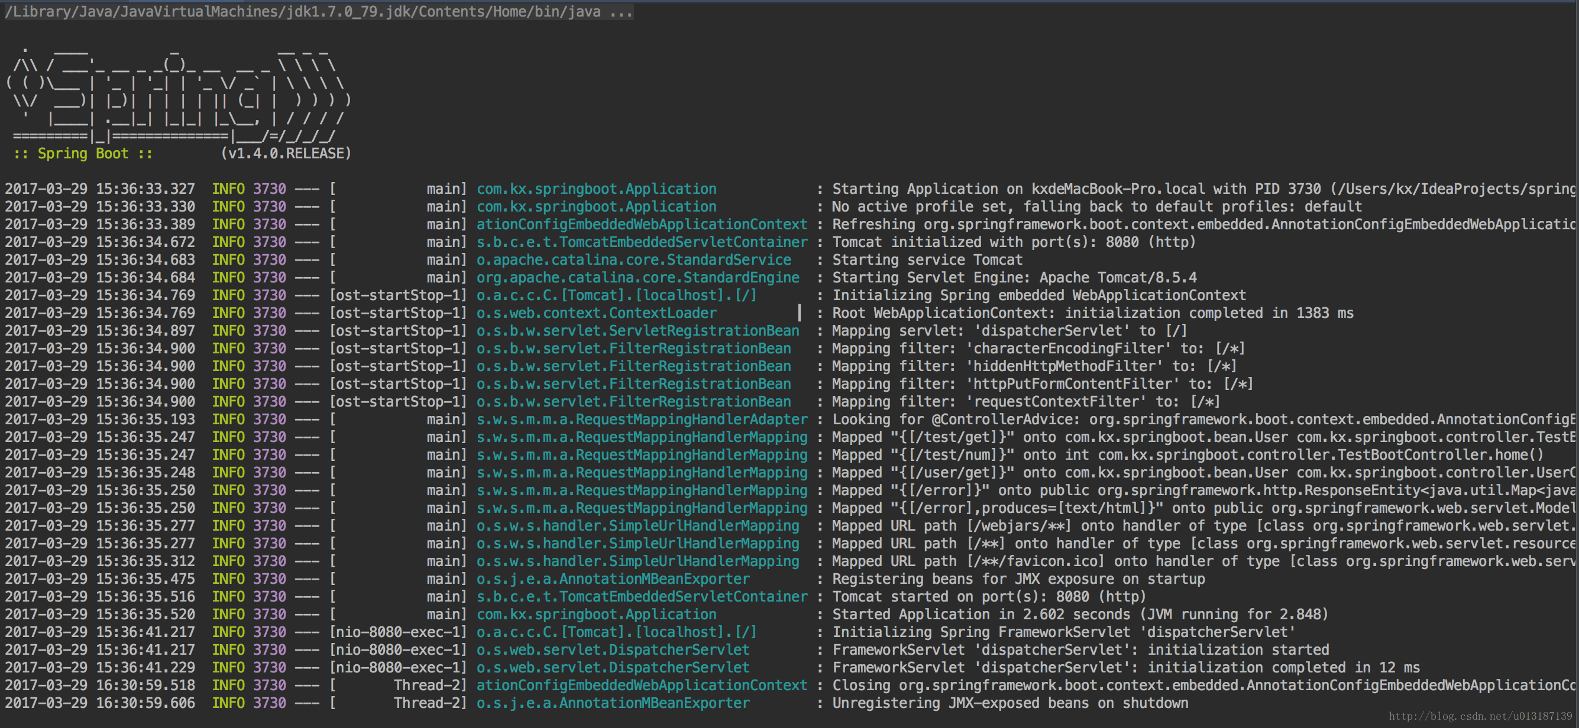
Task: Click the timestamp 2017-03-29 15:36:33.327
Action: coord(100,189)
